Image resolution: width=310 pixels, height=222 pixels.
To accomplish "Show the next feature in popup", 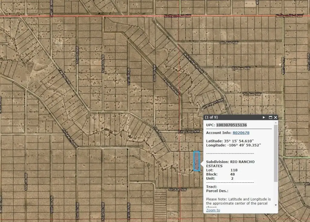I will click(264, 117).
